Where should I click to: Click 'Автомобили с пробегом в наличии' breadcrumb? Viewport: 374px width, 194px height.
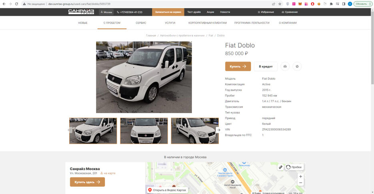[182, 35]
